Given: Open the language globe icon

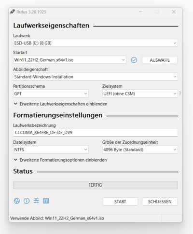Looking at the screenshot, I should coord(17,201).
